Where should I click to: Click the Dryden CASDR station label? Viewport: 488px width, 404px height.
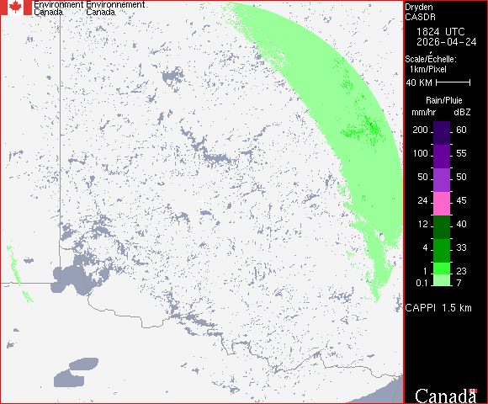tap(420, 12)
